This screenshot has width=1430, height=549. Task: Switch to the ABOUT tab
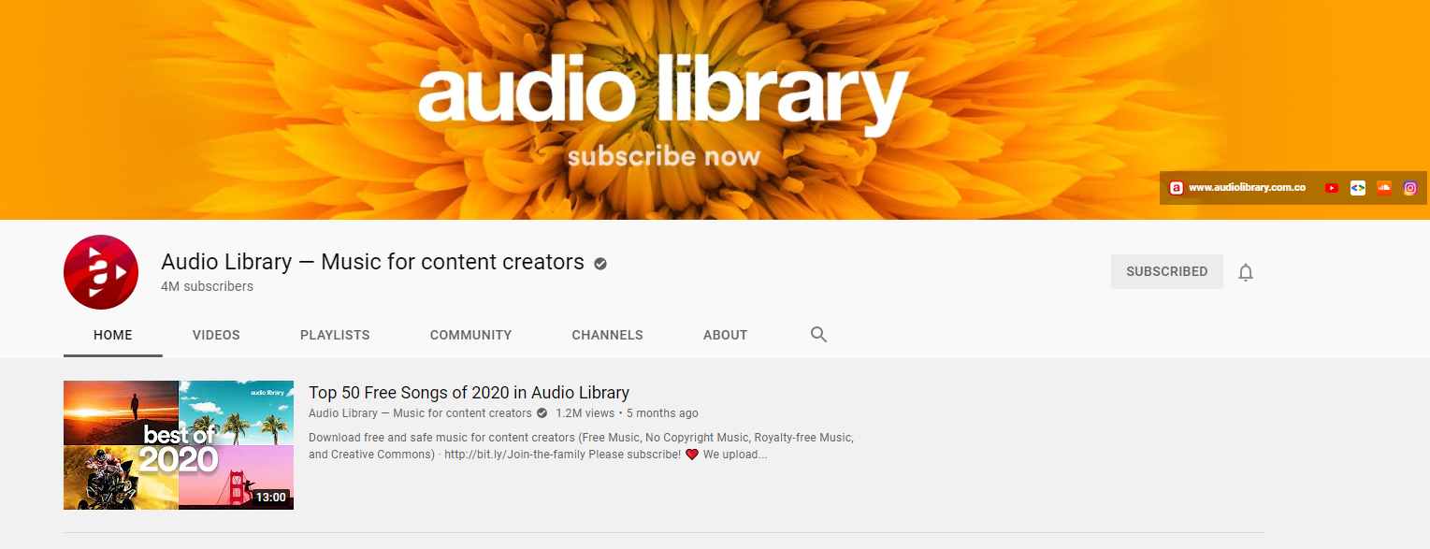tap(726, 335)
